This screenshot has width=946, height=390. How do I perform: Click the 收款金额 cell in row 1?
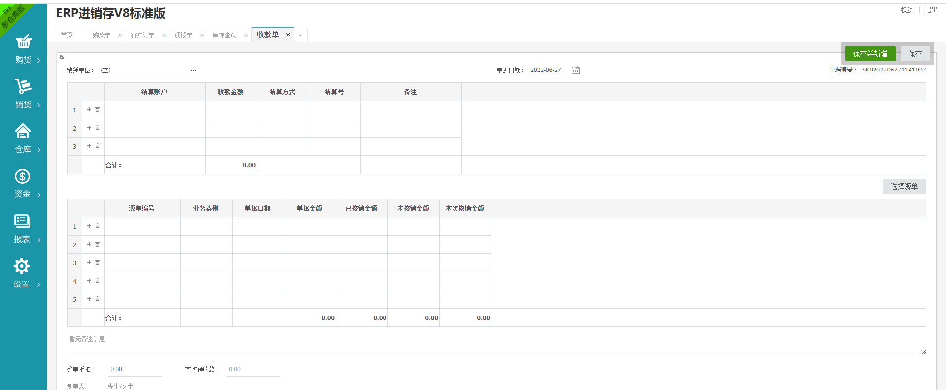click(x=231, y=110)
